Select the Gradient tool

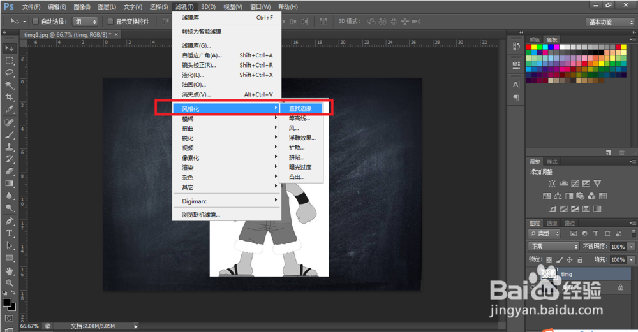pyautogui.click(x=9, y=184)
